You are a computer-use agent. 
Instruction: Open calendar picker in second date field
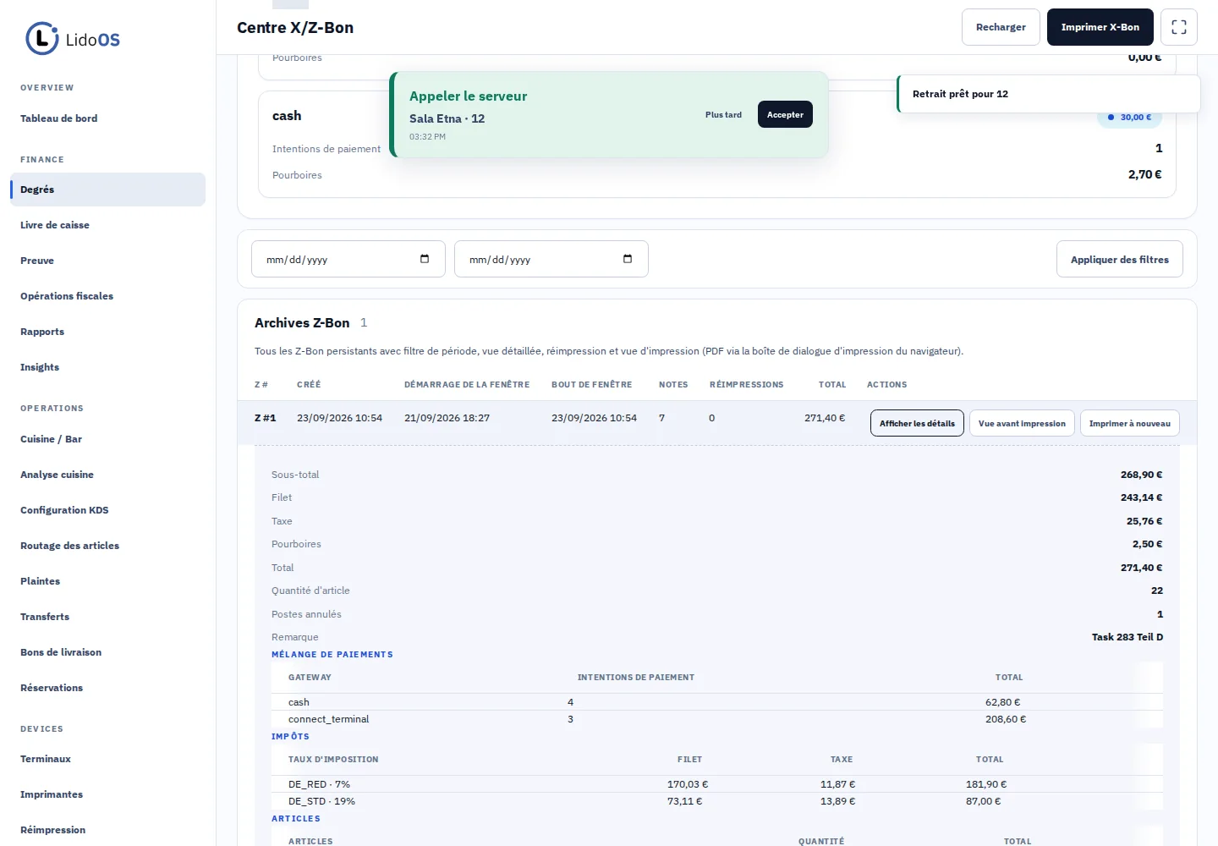click(628, 259)
